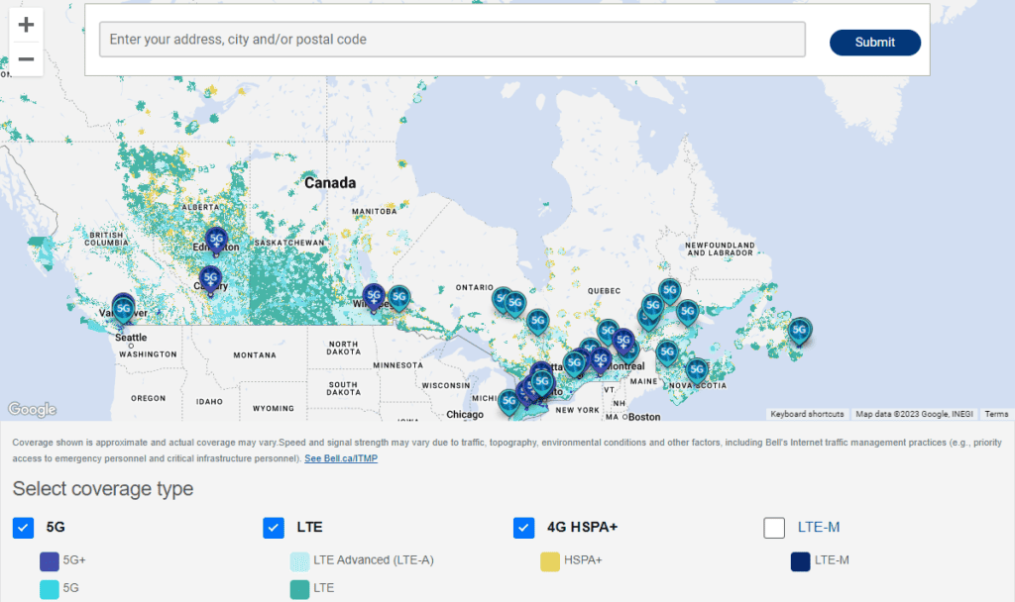Click the LTE-M navy legend swatch

point(801,561)
